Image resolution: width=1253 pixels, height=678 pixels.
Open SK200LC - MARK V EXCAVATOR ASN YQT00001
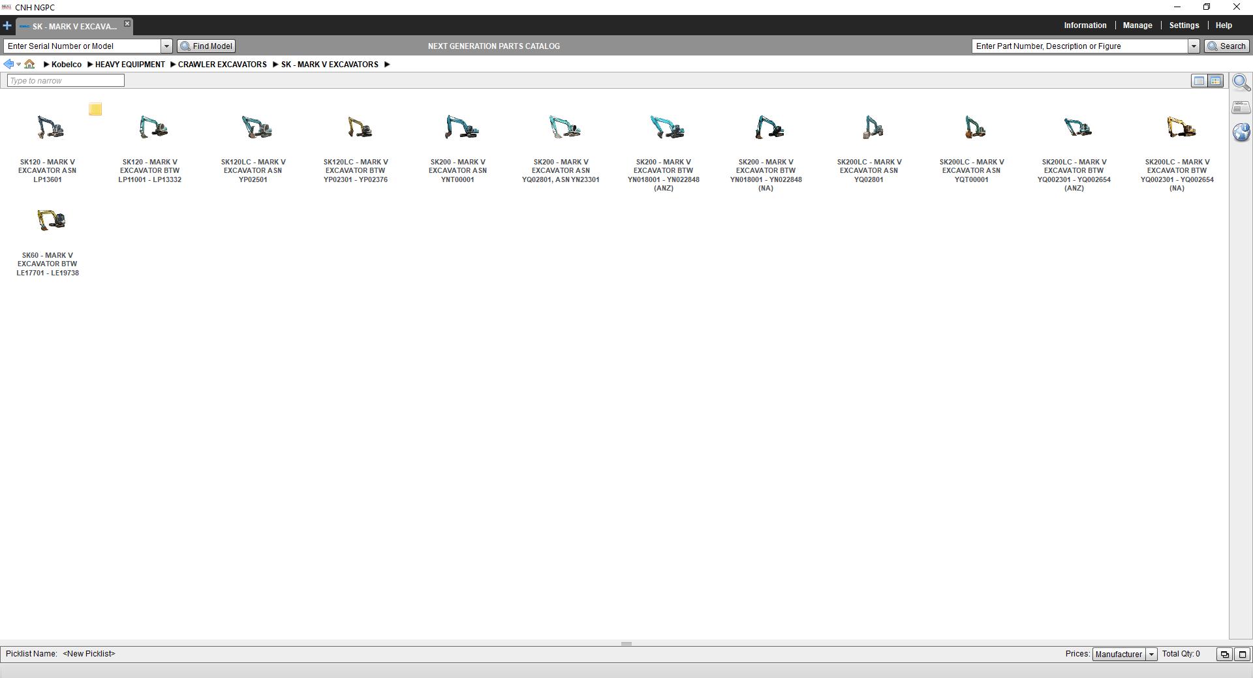tap(972, 147)
